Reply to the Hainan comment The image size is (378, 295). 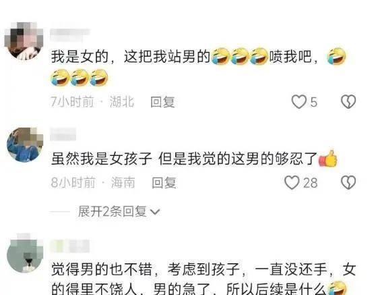(x=164, y=183)
